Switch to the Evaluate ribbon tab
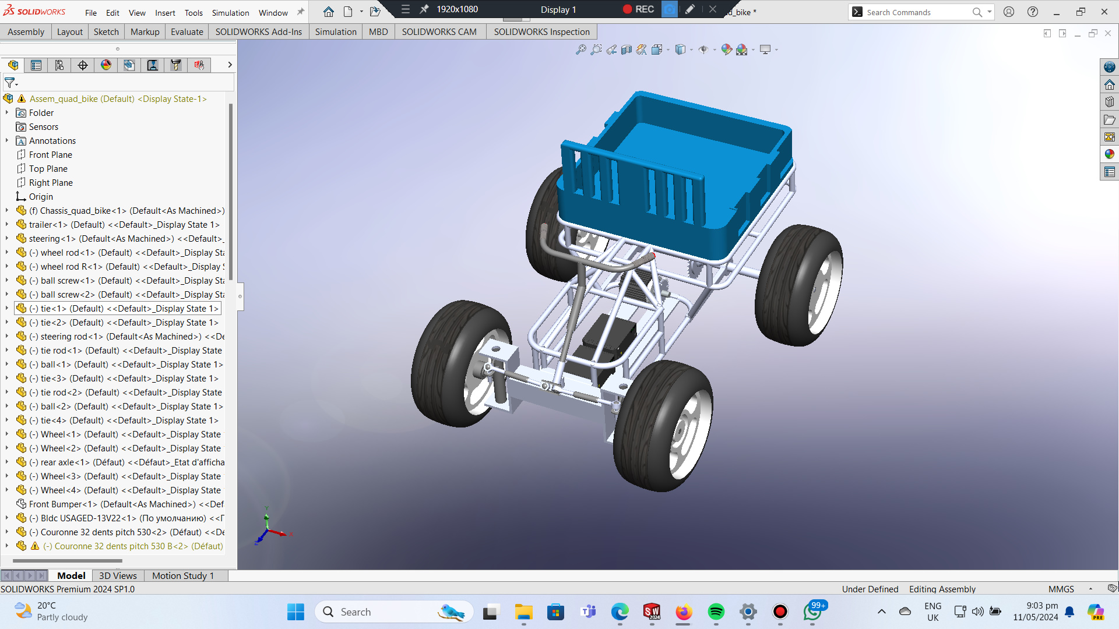Screen dimensions: 1119x629 click(x=187, y=32)
